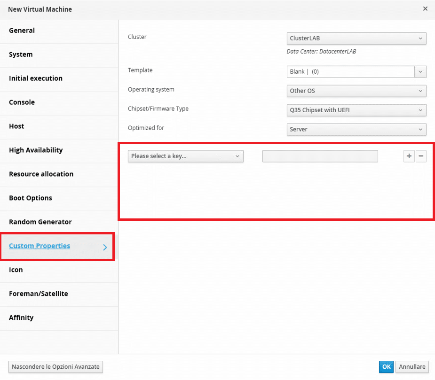Image resolution: width=435 pixels, height=380 pixels.
Task: Expand the Template dropdown arrow
Action: click(x=420, y=71)
